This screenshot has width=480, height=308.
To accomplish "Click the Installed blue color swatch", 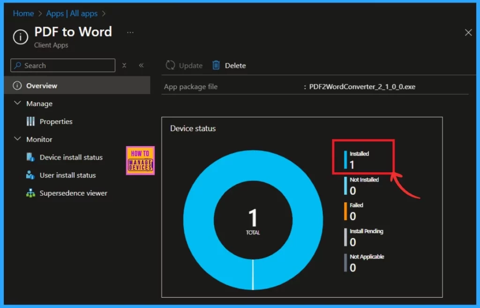I will click(345, 160).
